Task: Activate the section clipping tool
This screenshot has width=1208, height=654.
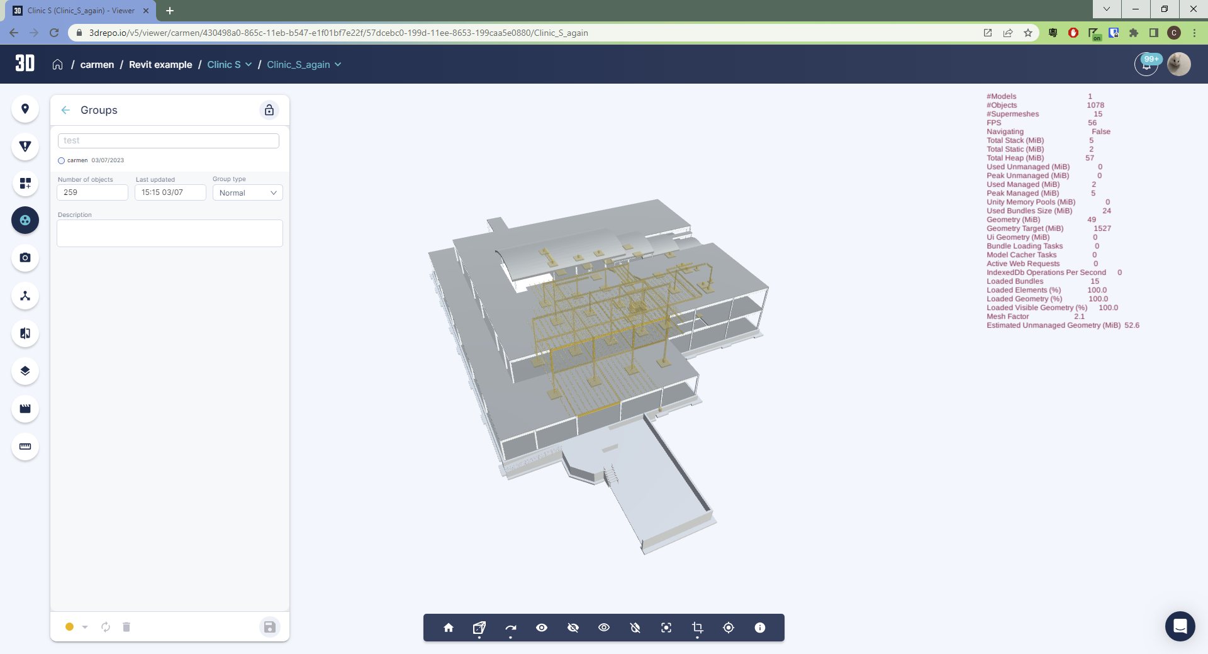Action: 696,627
